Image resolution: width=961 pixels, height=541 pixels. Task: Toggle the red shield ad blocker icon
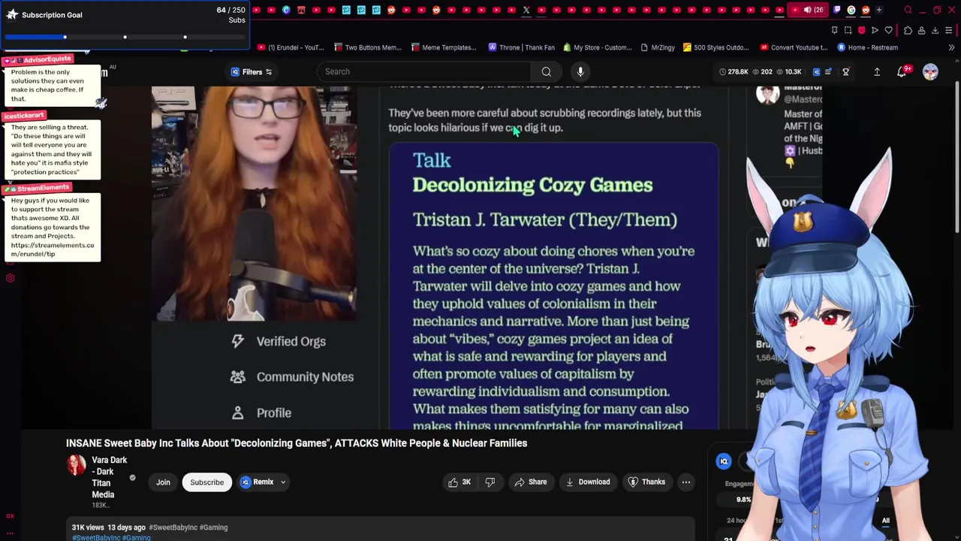point(861,30)
